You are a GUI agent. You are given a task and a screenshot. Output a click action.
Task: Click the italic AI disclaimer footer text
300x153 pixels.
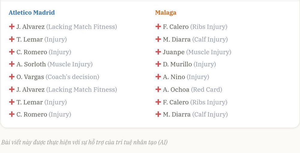pos(84,142)
